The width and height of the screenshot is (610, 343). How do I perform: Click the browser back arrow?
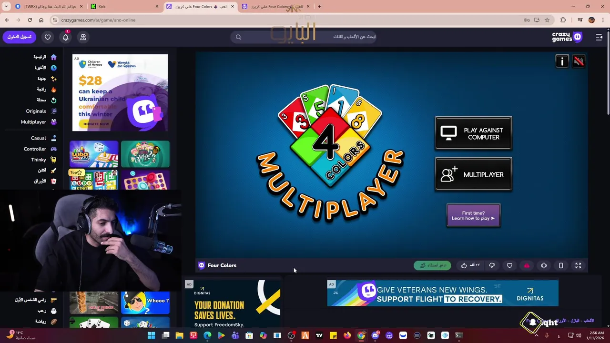(x=7, y=20)
